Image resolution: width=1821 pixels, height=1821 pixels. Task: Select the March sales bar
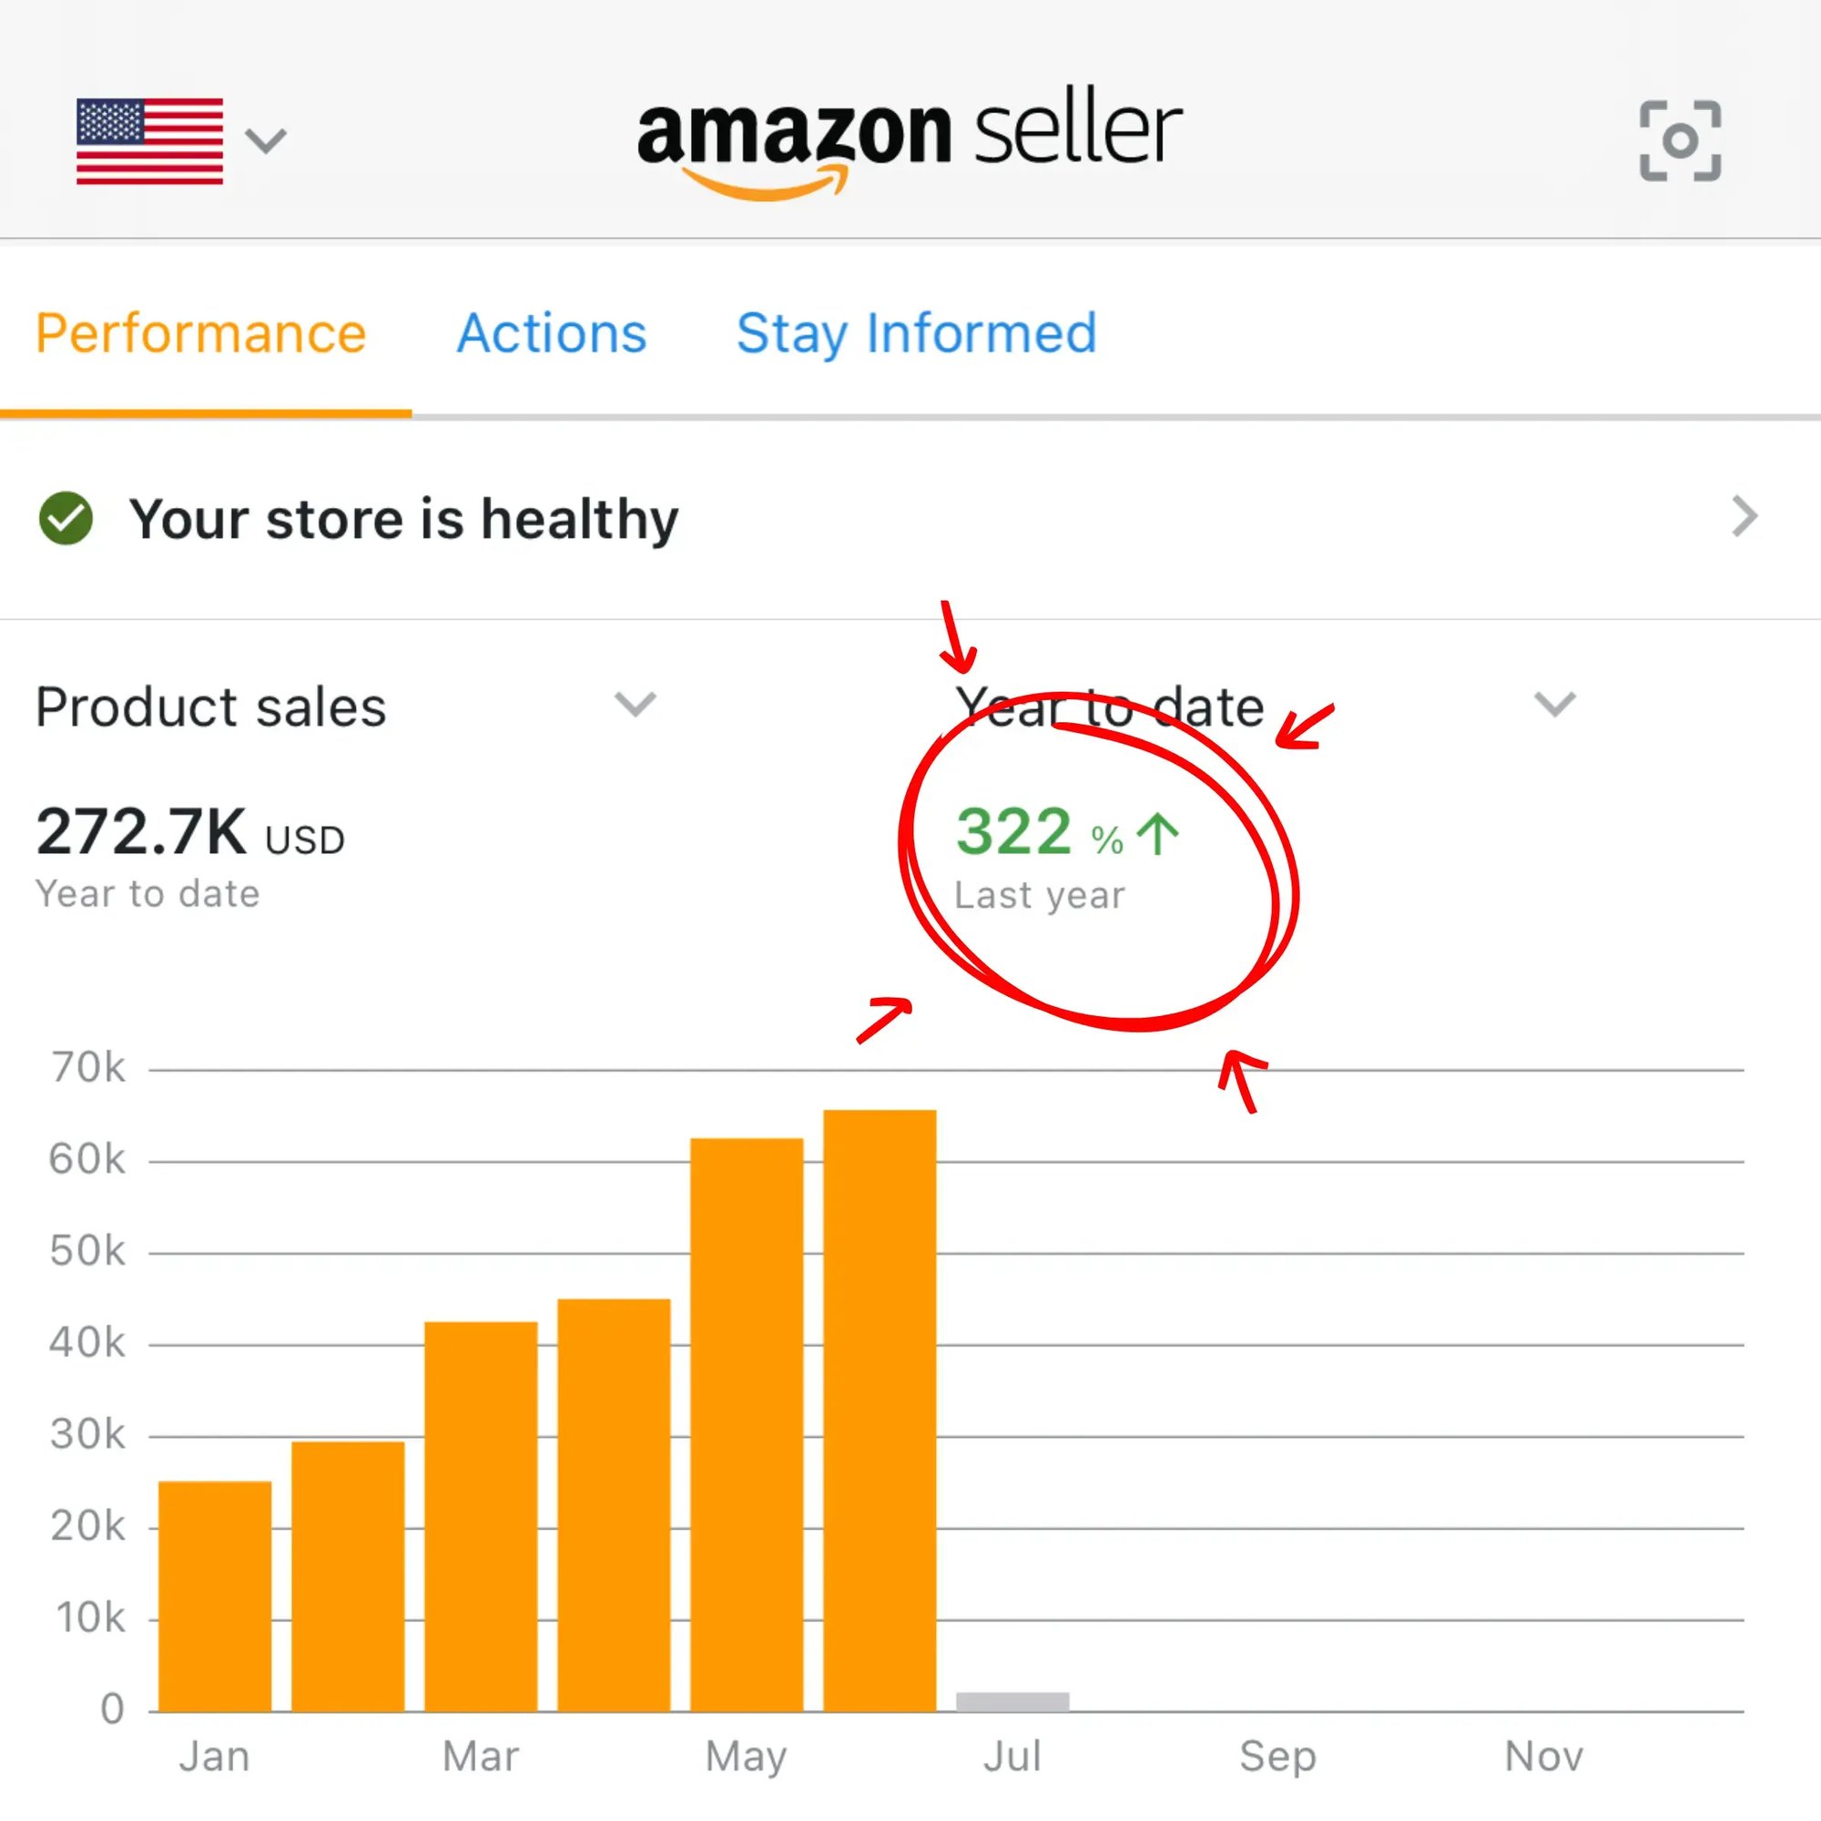(x=481, y=1516)
